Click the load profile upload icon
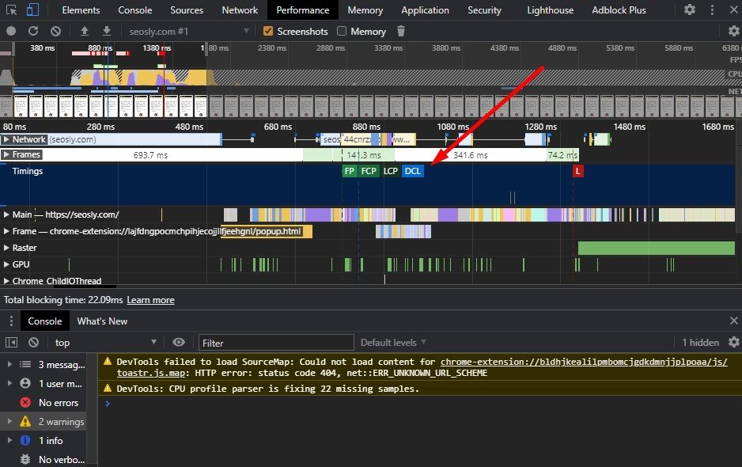The height and width of the screenshot is (467, 742). pyautogui.click(x=85, y=31)
